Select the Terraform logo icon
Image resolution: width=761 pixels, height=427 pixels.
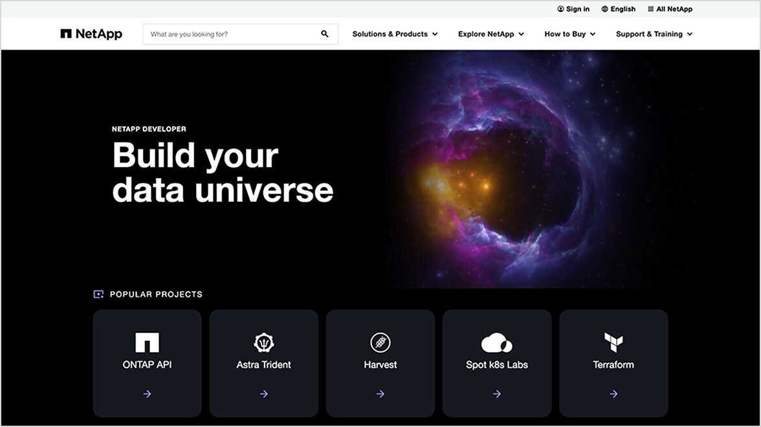tap(613, 342)
